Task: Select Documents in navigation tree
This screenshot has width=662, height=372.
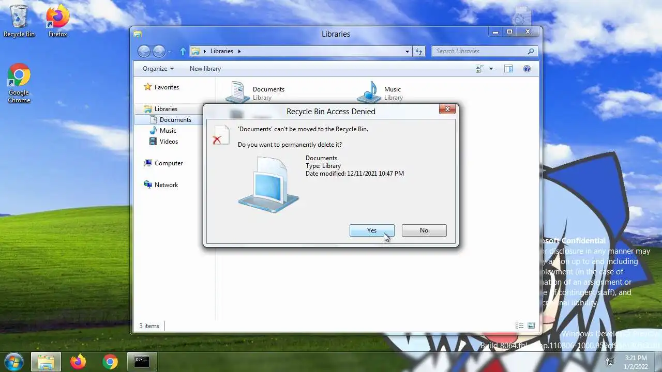Action: [x=171, y=120]
